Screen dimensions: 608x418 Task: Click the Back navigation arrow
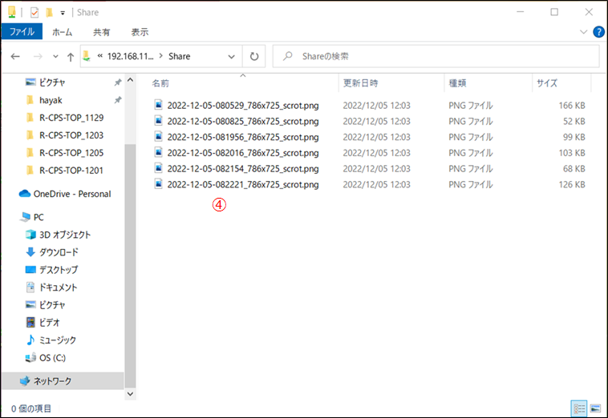tap(16, 57)
